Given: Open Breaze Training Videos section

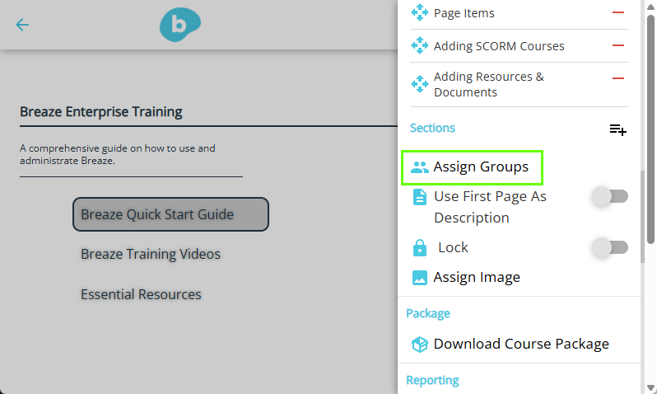Looking at the screenshot, I should coord(151,254).
